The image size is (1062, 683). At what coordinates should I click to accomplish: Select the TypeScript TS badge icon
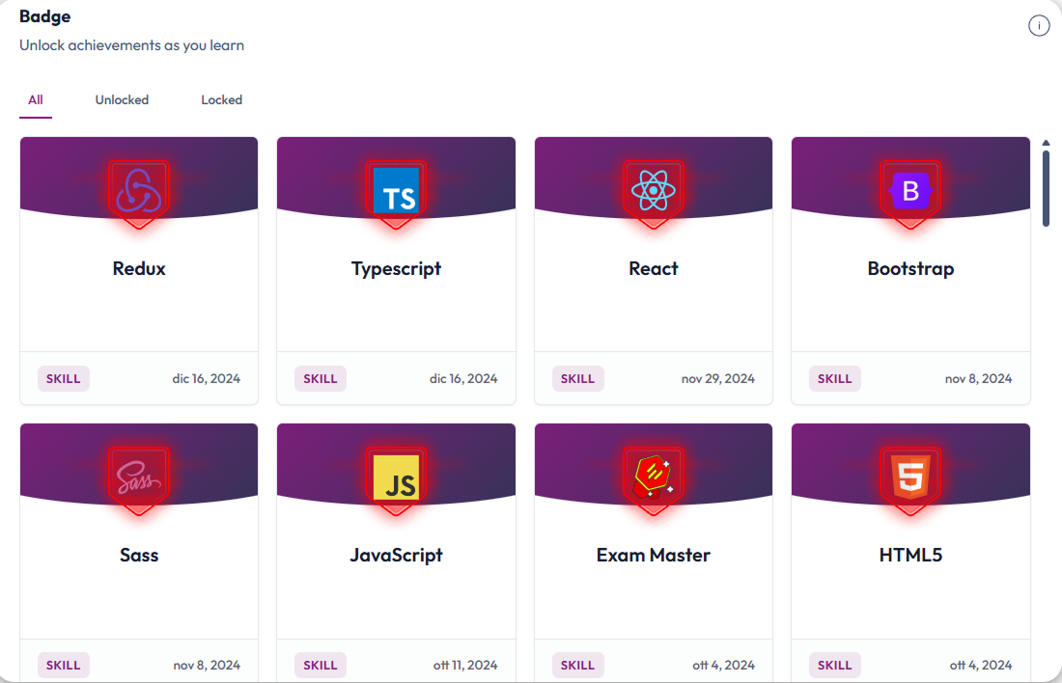396,193
